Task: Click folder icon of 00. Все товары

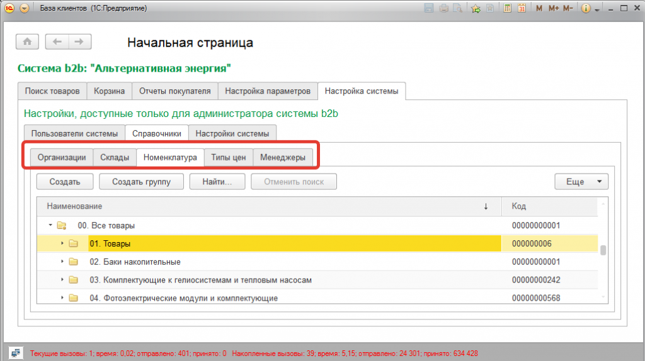Action: coord(62,226)
